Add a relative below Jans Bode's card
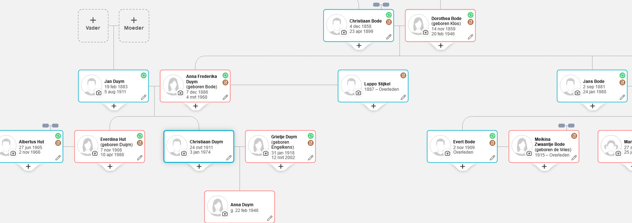 593,106
